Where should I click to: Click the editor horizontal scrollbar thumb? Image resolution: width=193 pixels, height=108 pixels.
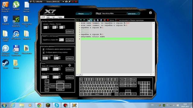click(81, 74)
